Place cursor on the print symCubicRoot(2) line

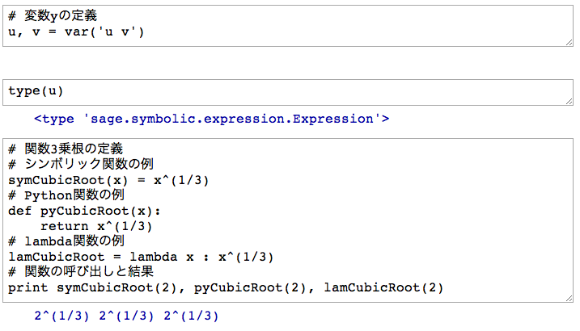pos(226,287)
